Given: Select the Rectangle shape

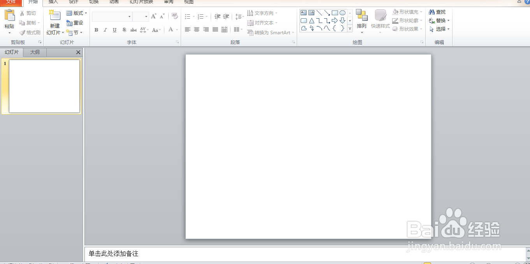Looking at the screenshot, I should point(335,13).
